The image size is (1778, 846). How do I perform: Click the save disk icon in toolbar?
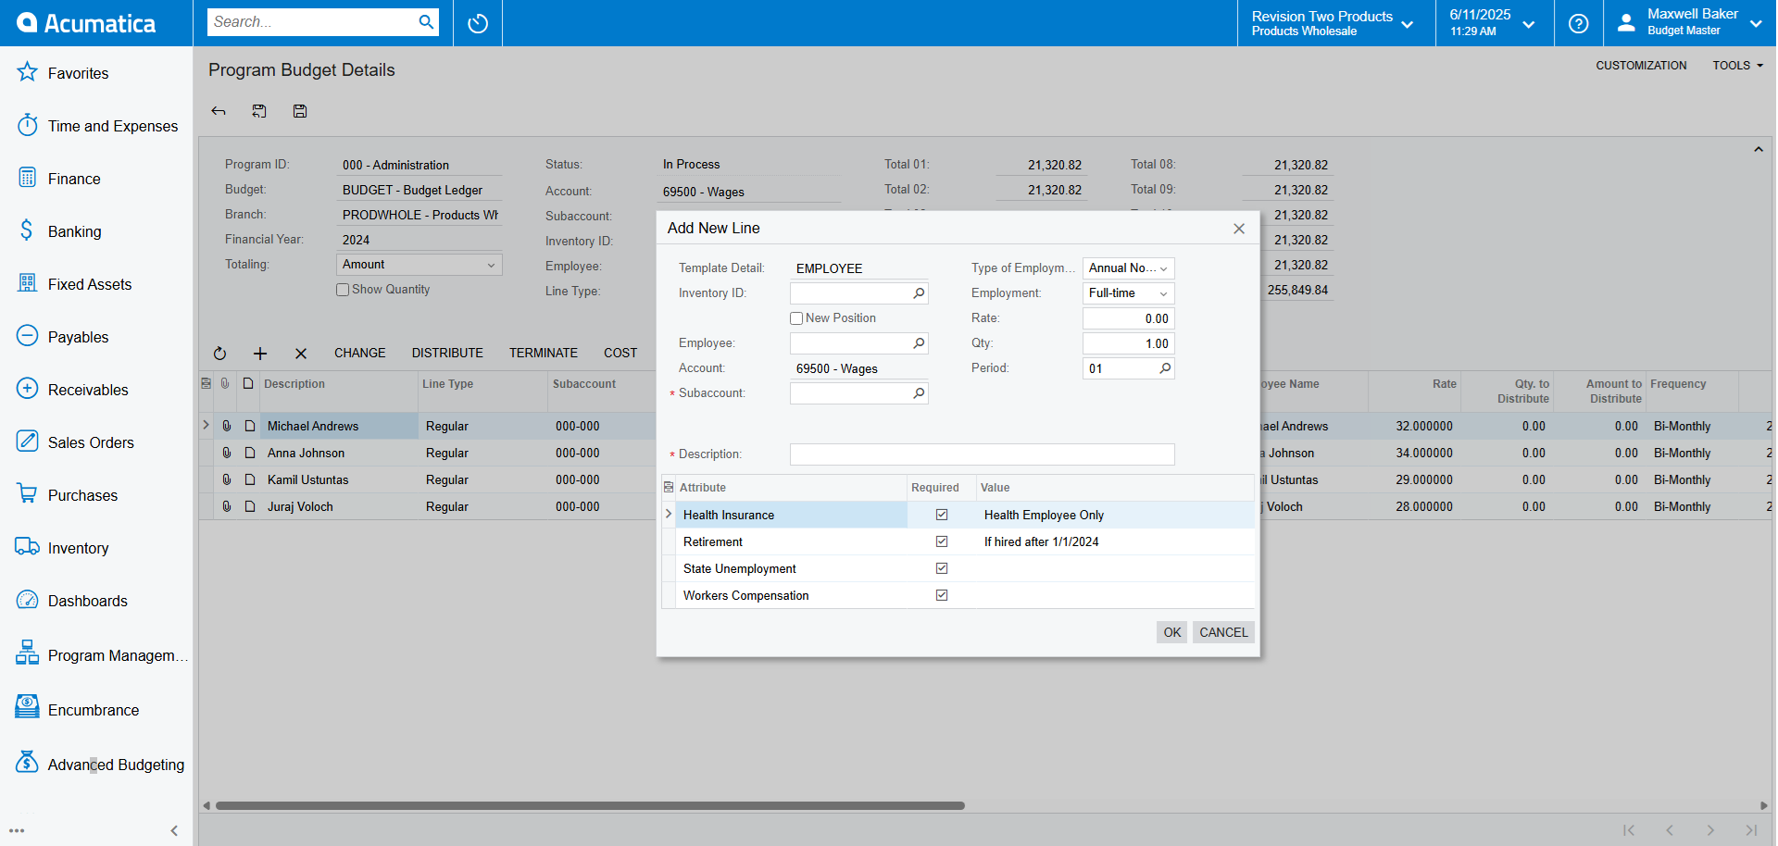(300, 111)
